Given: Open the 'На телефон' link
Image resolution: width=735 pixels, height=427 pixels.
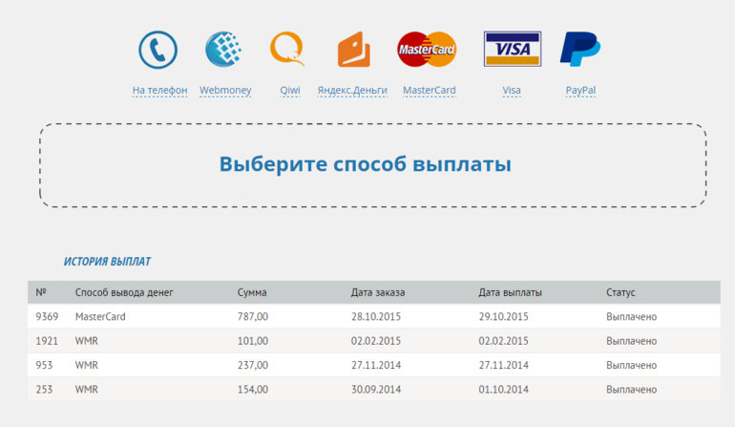Looking at the screenshot, I should click(x=159, y=91).
